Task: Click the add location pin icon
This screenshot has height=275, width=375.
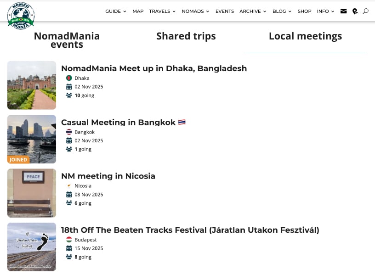Action: tap(355, 11)
